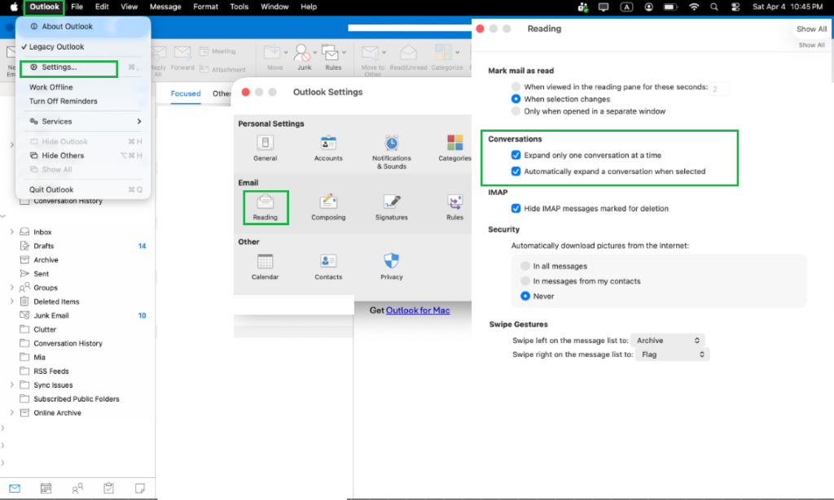Open Reading settings icon
This screenshot has width=834, height=500.
[x=265, y=202]
